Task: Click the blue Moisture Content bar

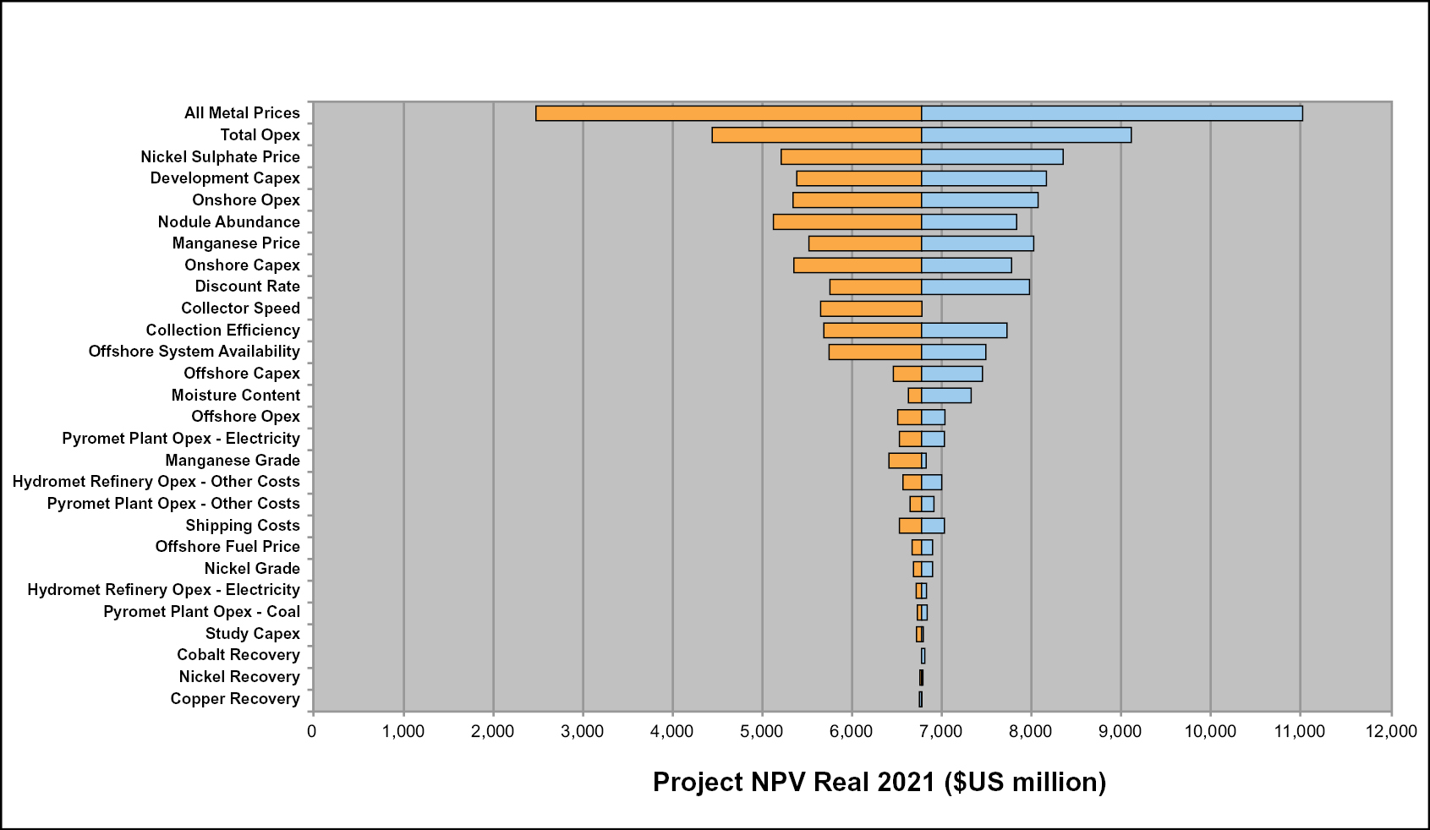Action: 946,396
